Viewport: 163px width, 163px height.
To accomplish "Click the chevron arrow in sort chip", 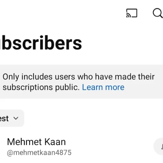I will [x=16, y=118].
